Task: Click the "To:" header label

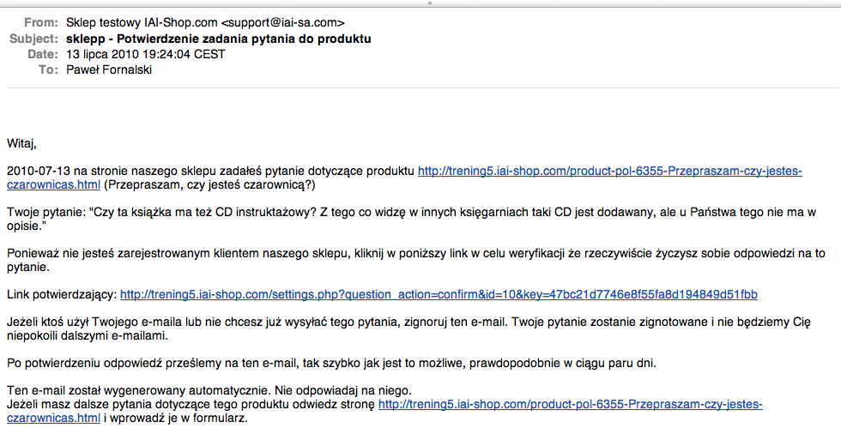Action: pos(48,69)
